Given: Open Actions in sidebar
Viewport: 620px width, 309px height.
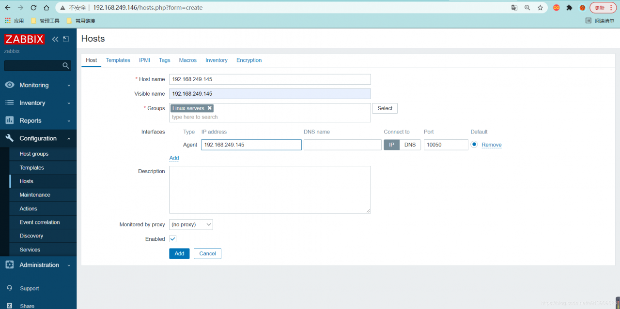Looking at the screenshot, I should click(43, 209).
